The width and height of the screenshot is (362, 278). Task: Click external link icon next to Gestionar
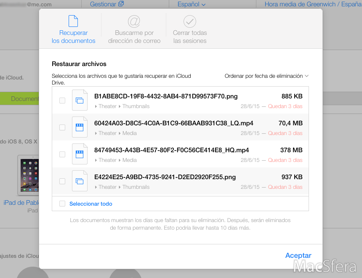pyautogui.click(x=121, y=4)
